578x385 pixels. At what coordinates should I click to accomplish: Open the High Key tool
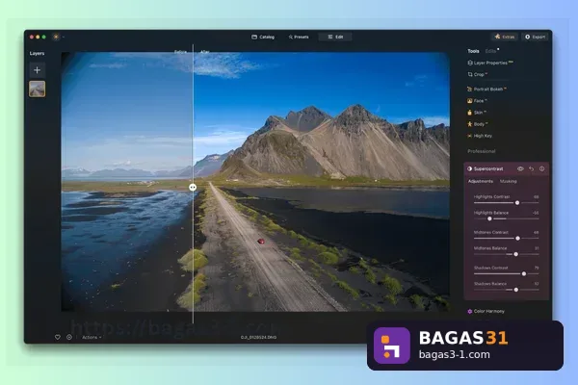pyautogui.click(x=480, y=136)
